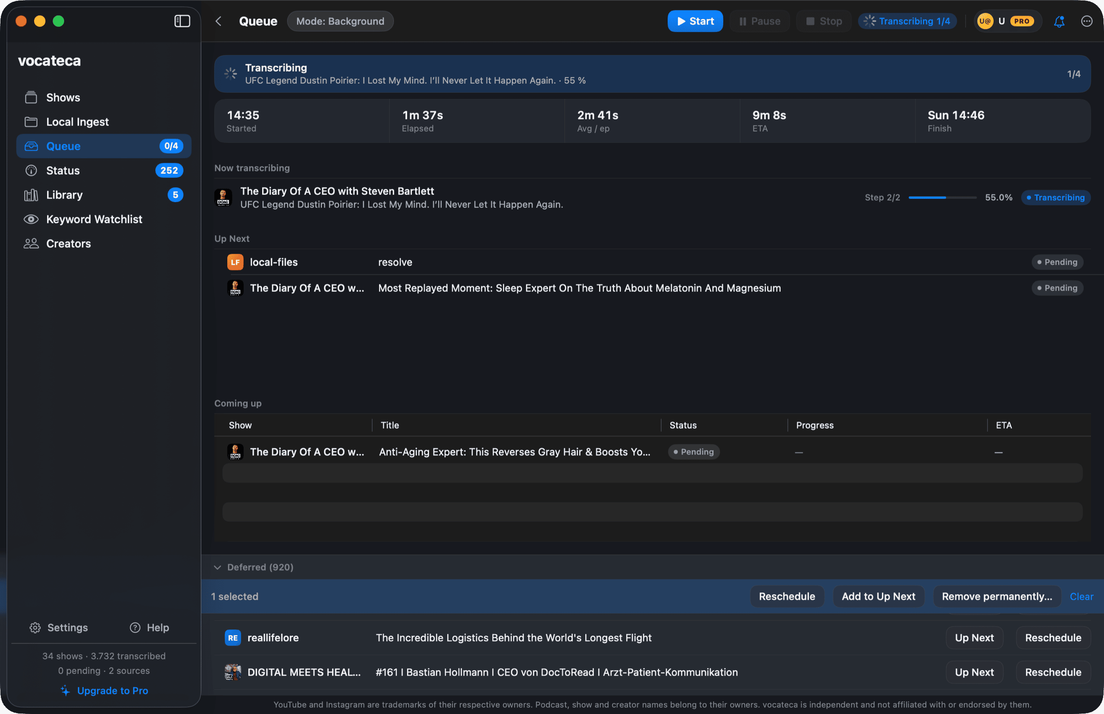Click the now-transcribing Diary Of A CEO thumbnail
The height and width of the screenshot is (714, 1104).
pyautogui.click(x=223, y=197)
